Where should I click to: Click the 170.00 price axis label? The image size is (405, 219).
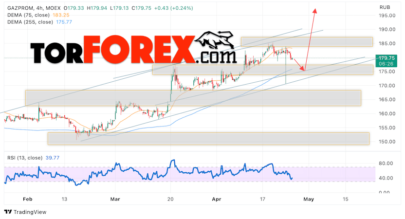387,86
